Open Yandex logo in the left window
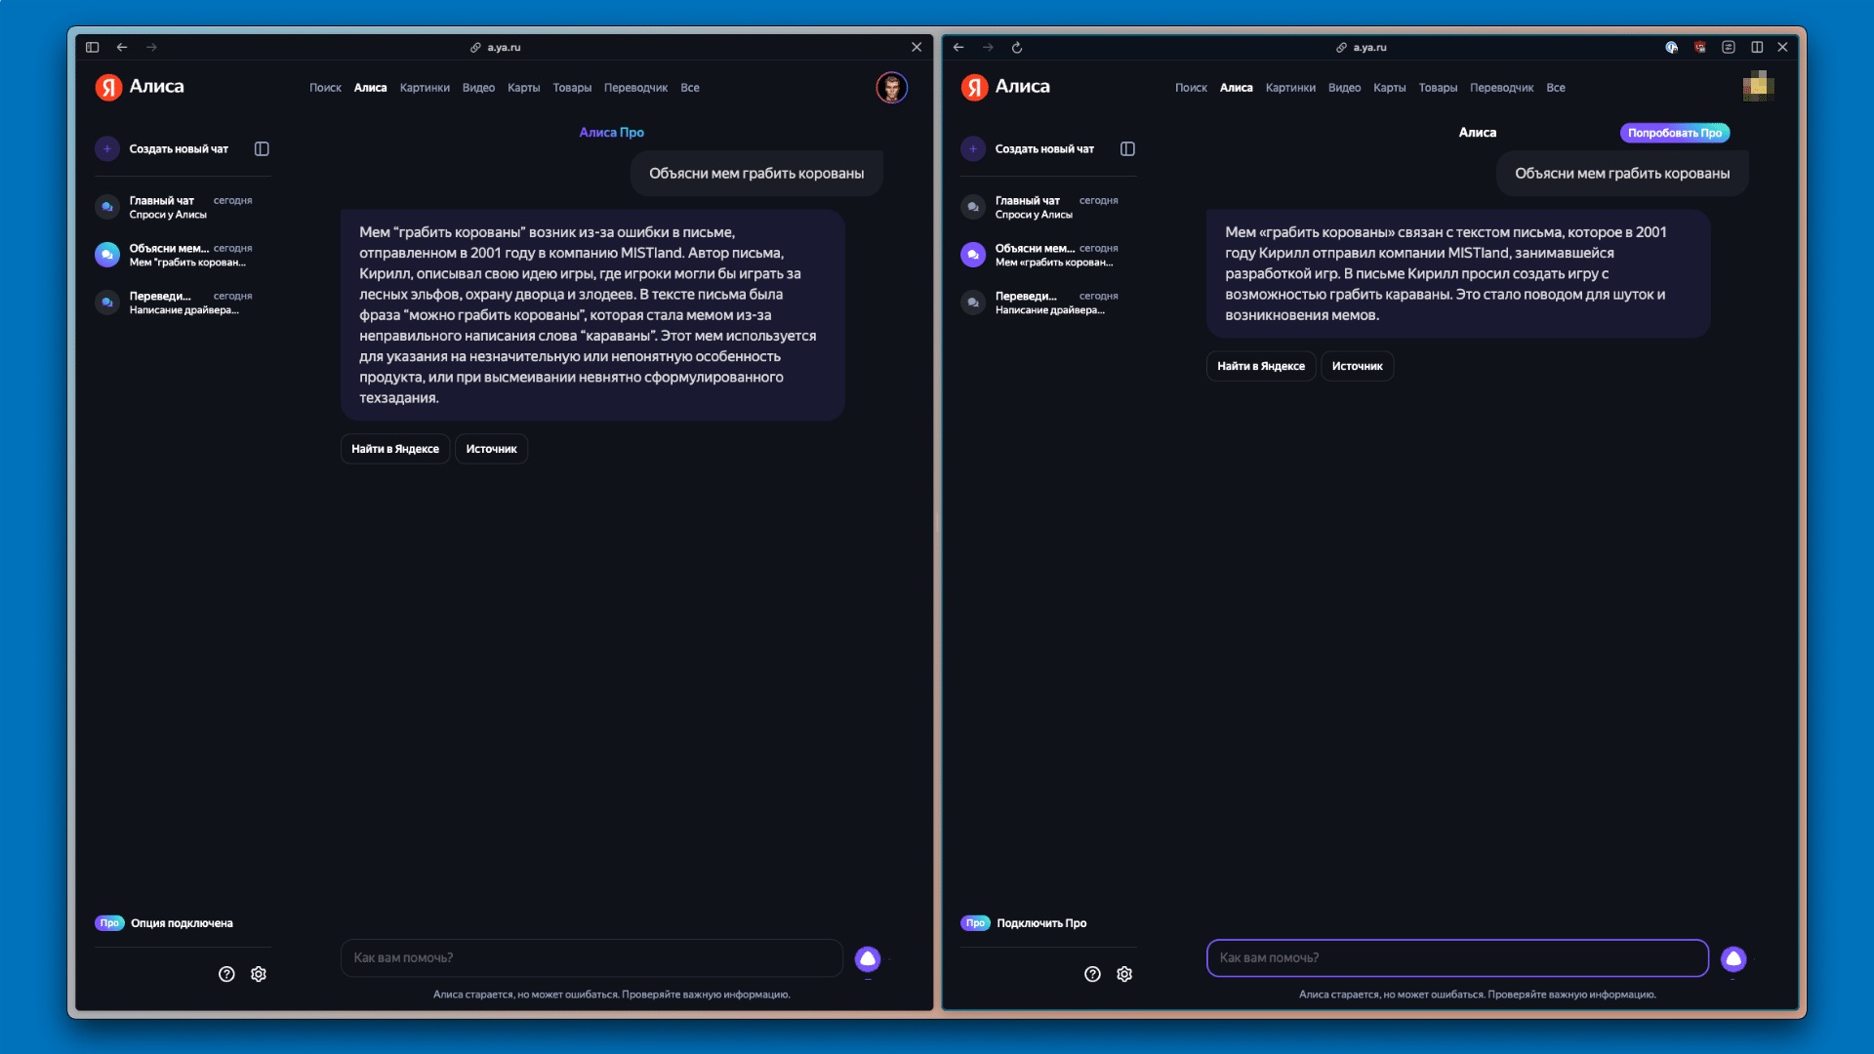 [x=108, y=87]
